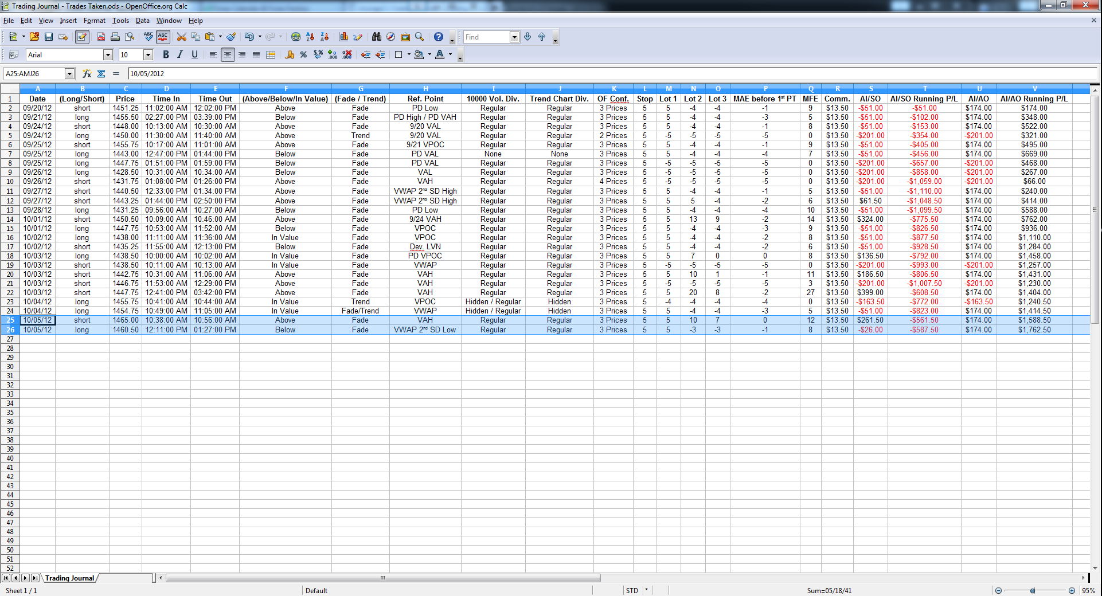Image resolution: width=1102 pixels, height=596 pixels.
Task: Click the formula input line
Action: [x=612, y=73]
